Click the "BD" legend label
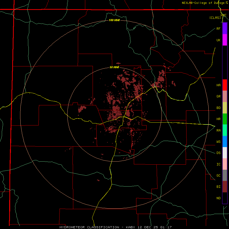The width and height of the screenshot is (229, 229). [x=218, y=108]
